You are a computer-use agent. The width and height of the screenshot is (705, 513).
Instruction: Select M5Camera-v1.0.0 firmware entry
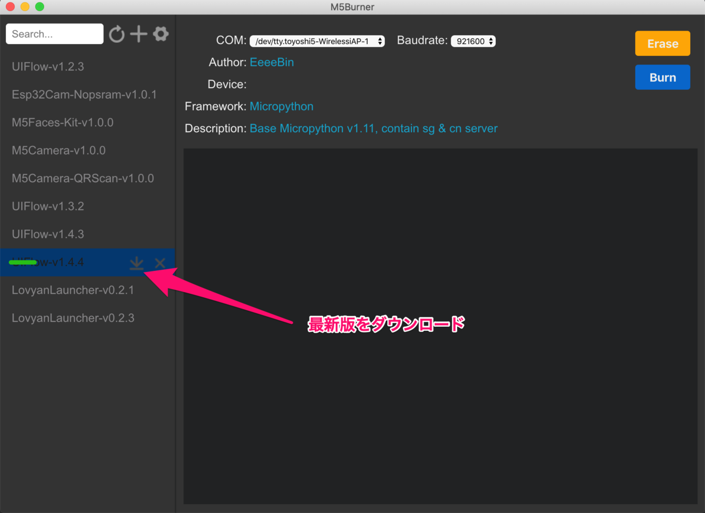pos(88,150)
